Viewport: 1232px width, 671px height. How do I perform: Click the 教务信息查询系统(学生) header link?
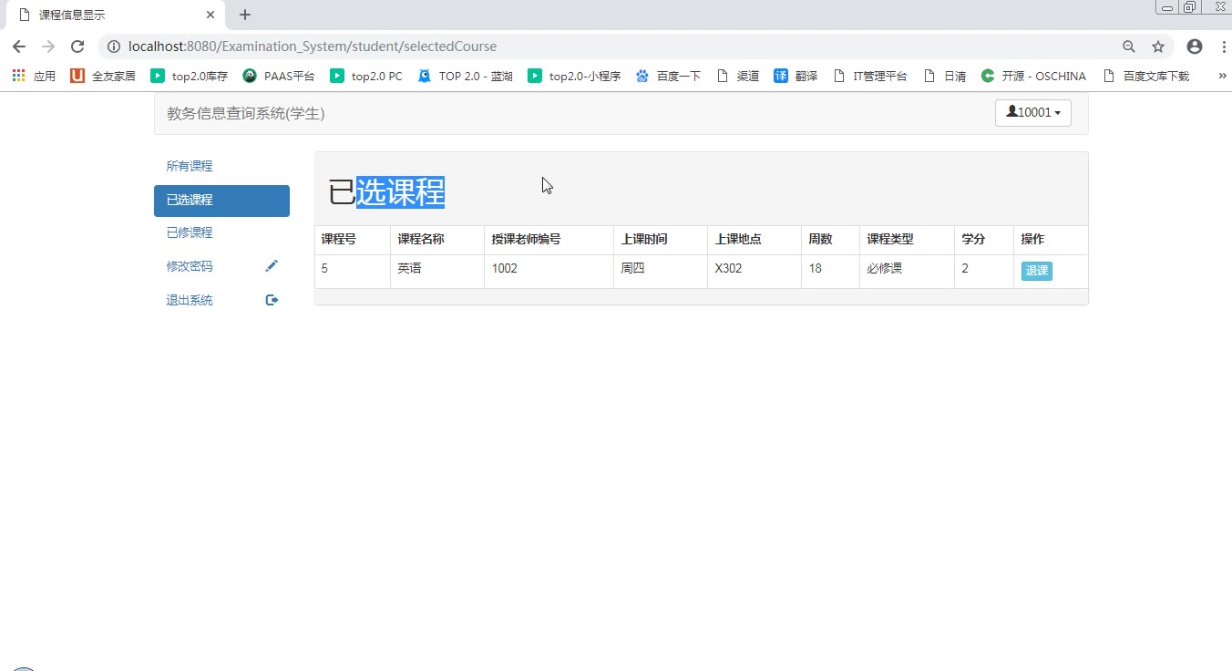coord(246,114)
